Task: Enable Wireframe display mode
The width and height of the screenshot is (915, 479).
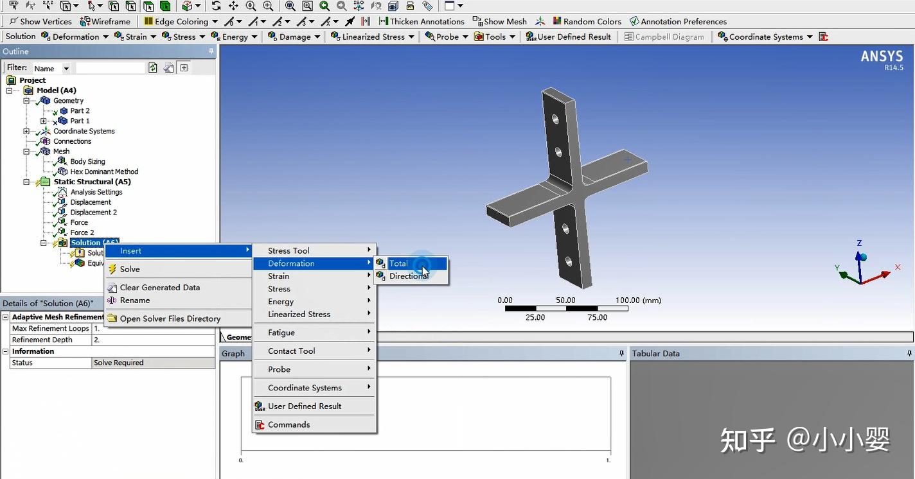Action: (x=105, y=21)
